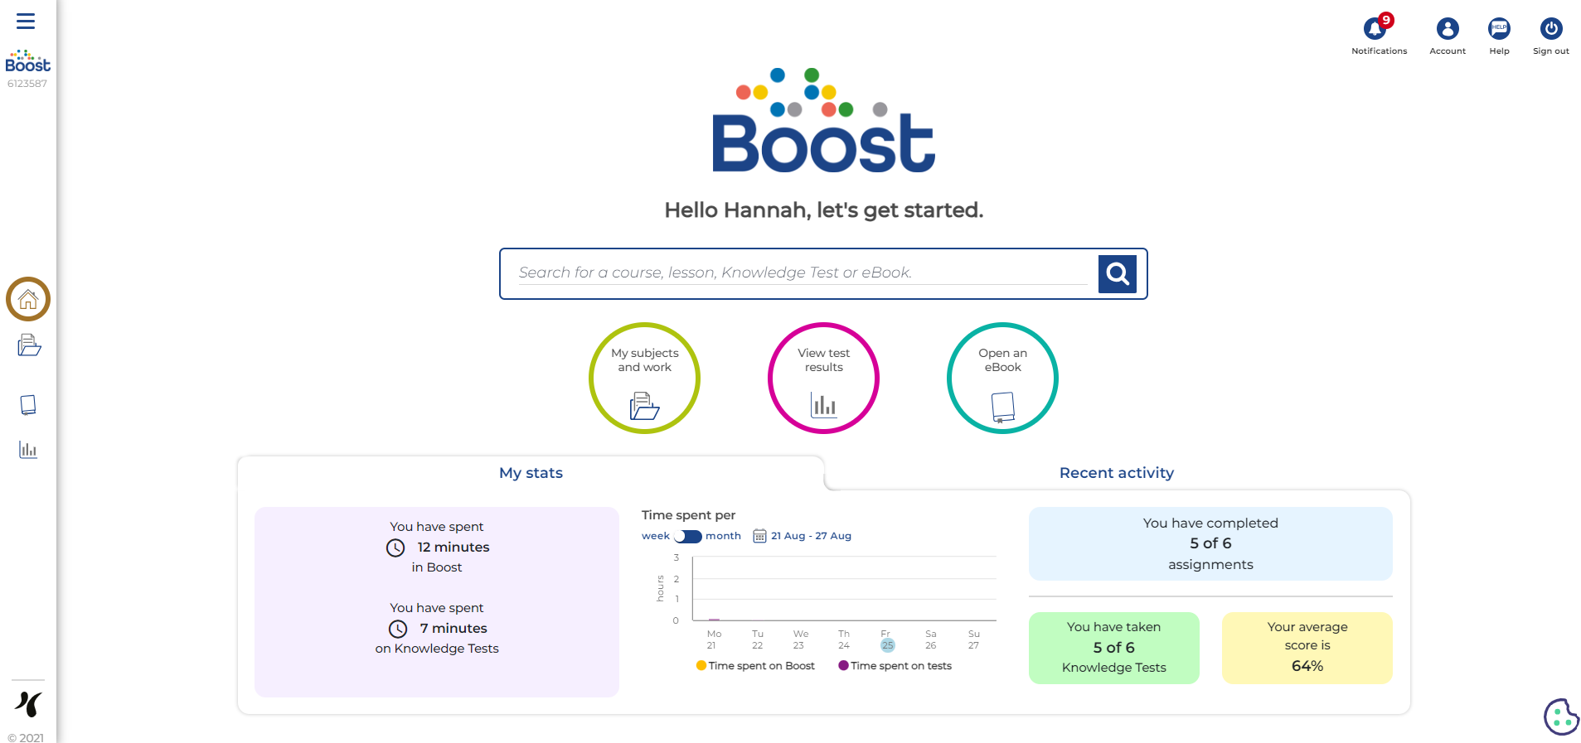Open the Notifications bell
The height and width of the screenshot is (743, 1581).
(1375, 30)
